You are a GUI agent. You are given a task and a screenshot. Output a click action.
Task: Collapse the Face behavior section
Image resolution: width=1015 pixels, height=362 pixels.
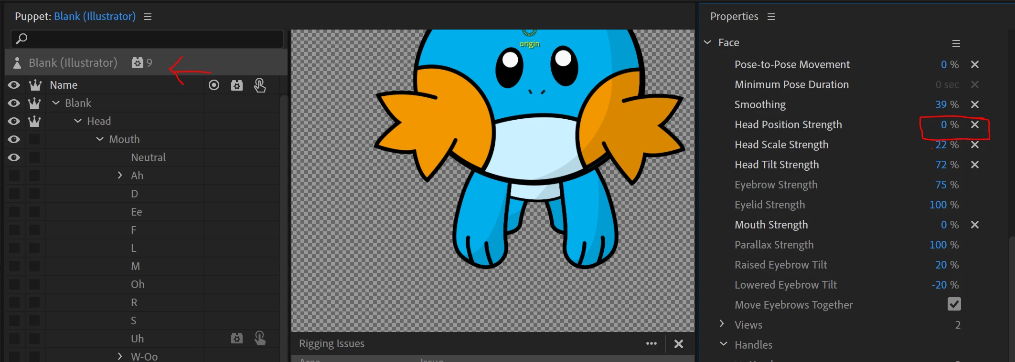tap(707, 42)
